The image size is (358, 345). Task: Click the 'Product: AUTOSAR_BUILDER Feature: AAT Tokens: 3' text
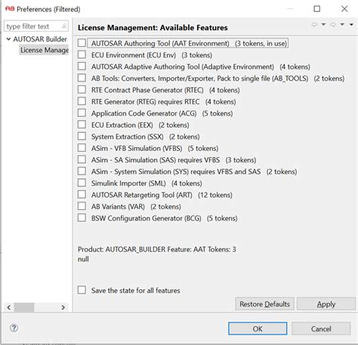(157, 249)
